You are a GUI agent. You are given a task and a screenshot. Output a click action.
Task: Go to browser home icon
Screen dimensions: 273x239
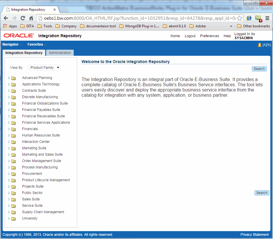coord(31,18)
